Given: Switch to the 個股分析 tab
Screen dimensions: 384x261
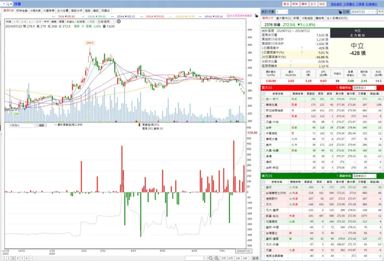Looking at the screenshot, I should [x=77, y=11].
